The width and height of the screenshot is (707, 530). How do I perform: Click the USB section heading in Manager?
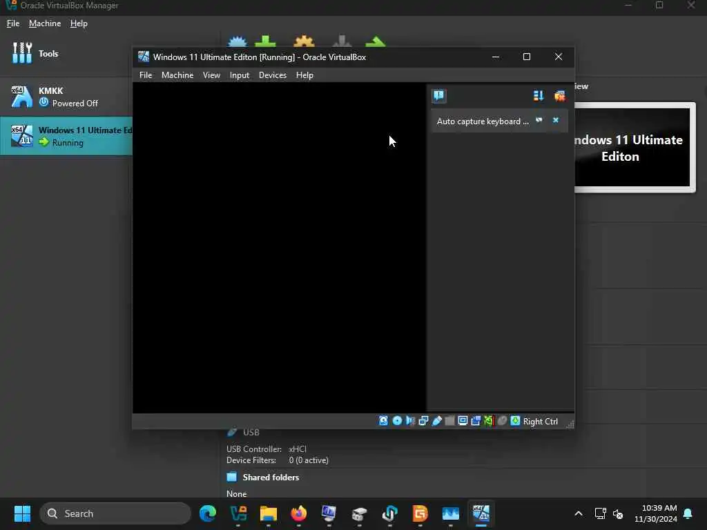(x=251, y=432)
